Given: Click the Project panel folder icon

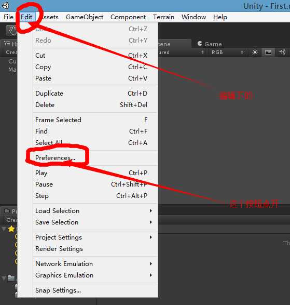Looking at the screenshot, I should click(7, 211).
